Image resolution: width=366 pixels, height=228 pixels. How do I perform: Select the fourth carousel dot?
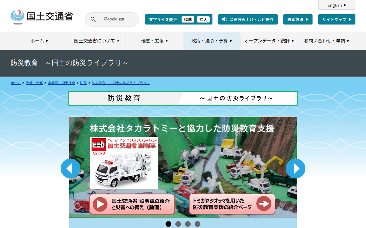tap(198, 224)
